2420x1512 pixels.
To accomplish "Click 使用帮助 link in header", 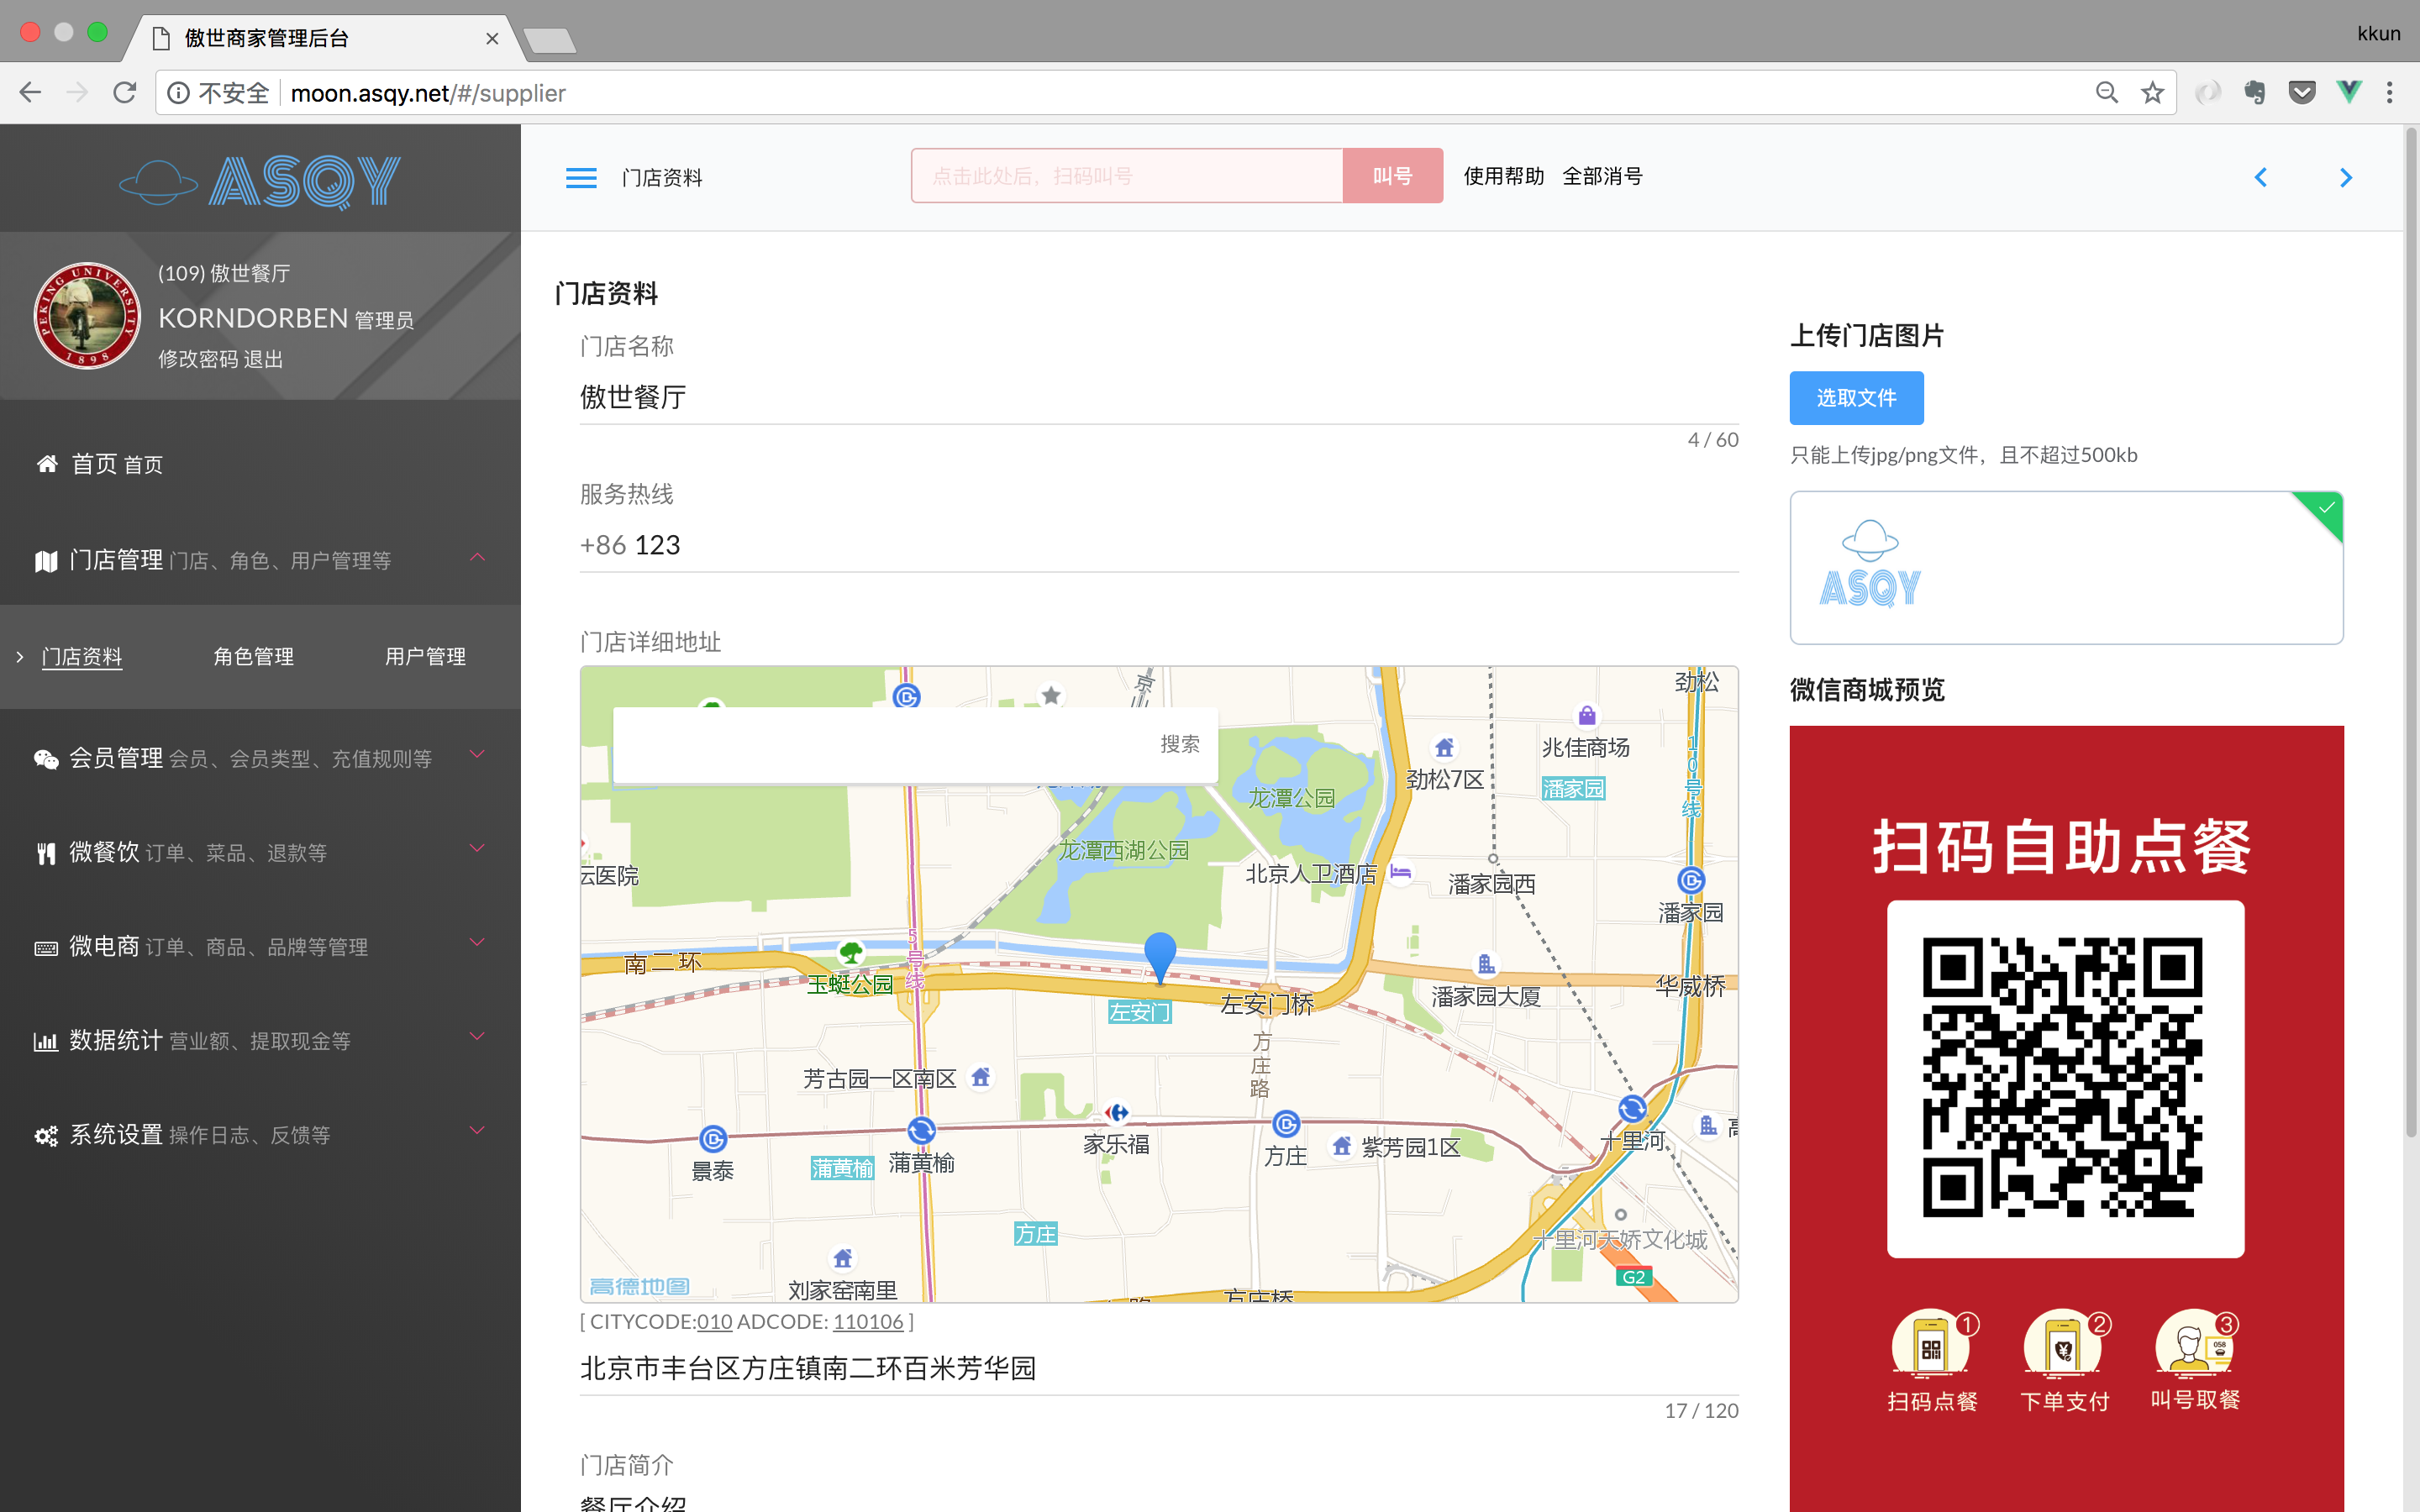I will [1504, 176].
